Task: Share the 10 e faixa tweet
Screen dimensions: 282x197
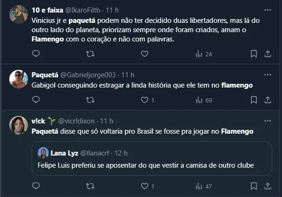Action: click(x=268, y=54)
